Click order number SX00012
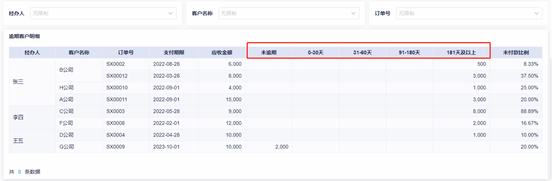This screenshot has width=552, height=181. pyautogui.click(x=117, y=76)
